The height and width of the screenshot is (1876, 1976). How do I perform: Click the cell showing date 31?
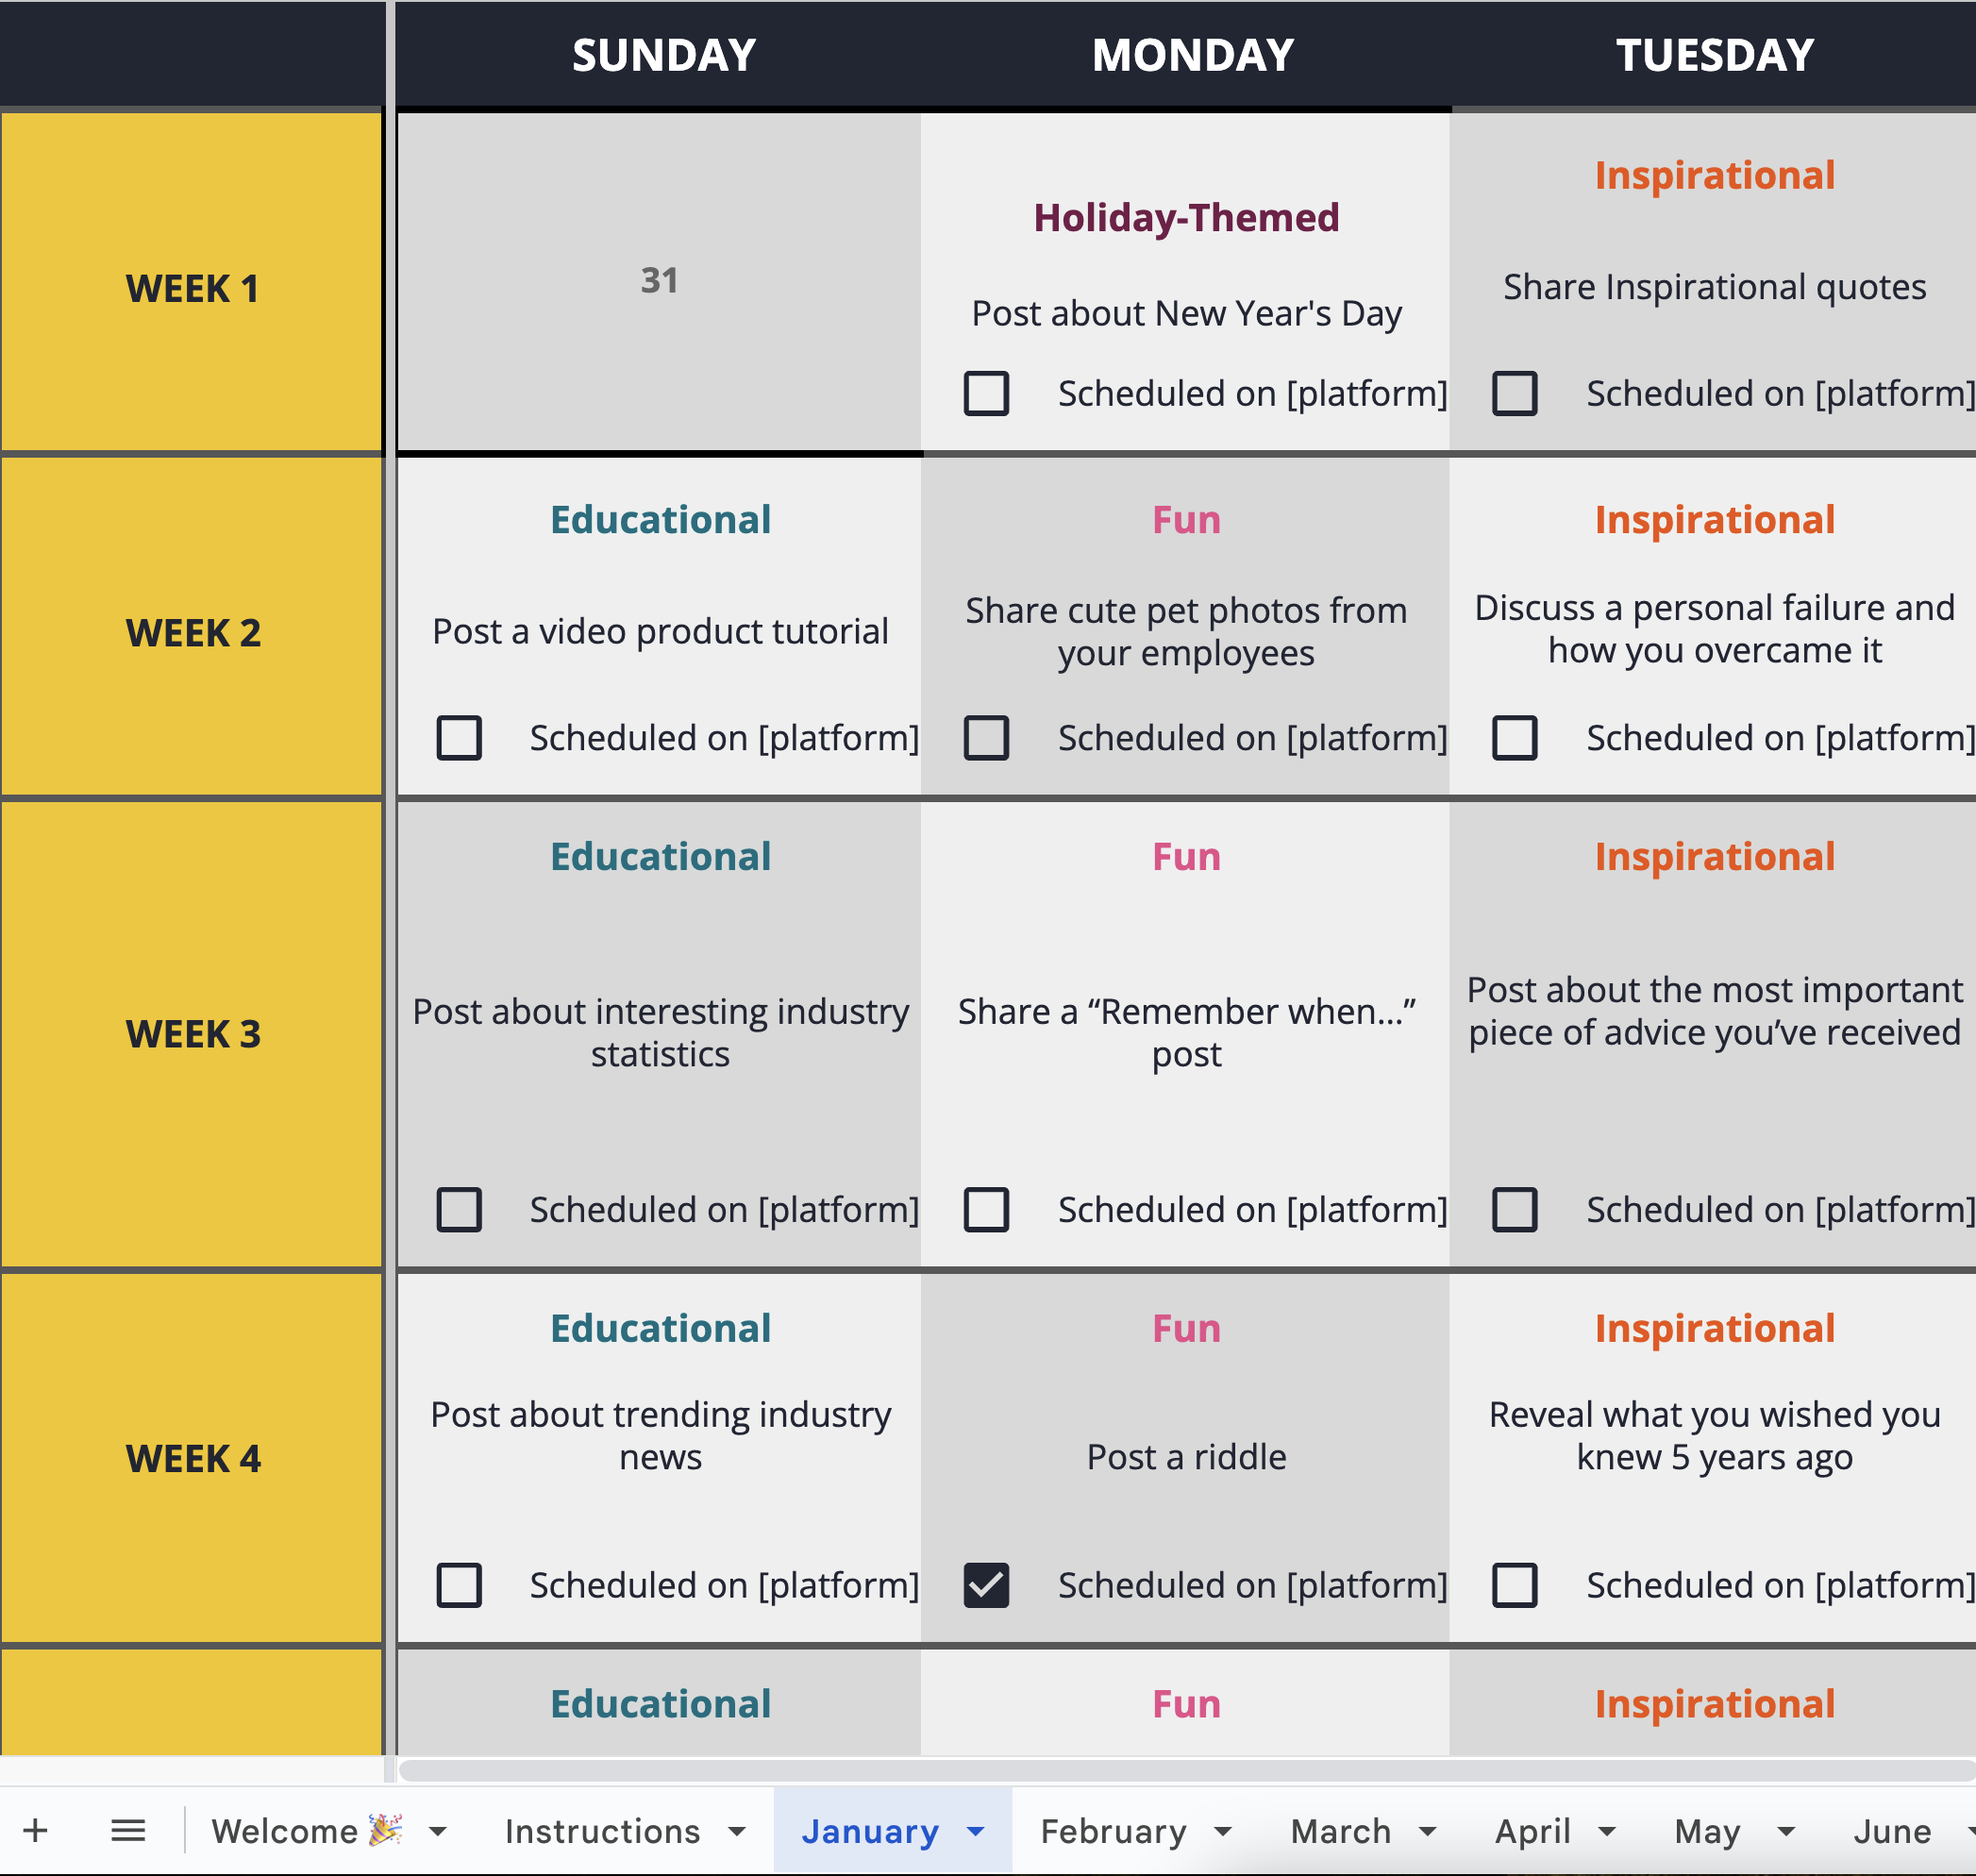point(659,281)
